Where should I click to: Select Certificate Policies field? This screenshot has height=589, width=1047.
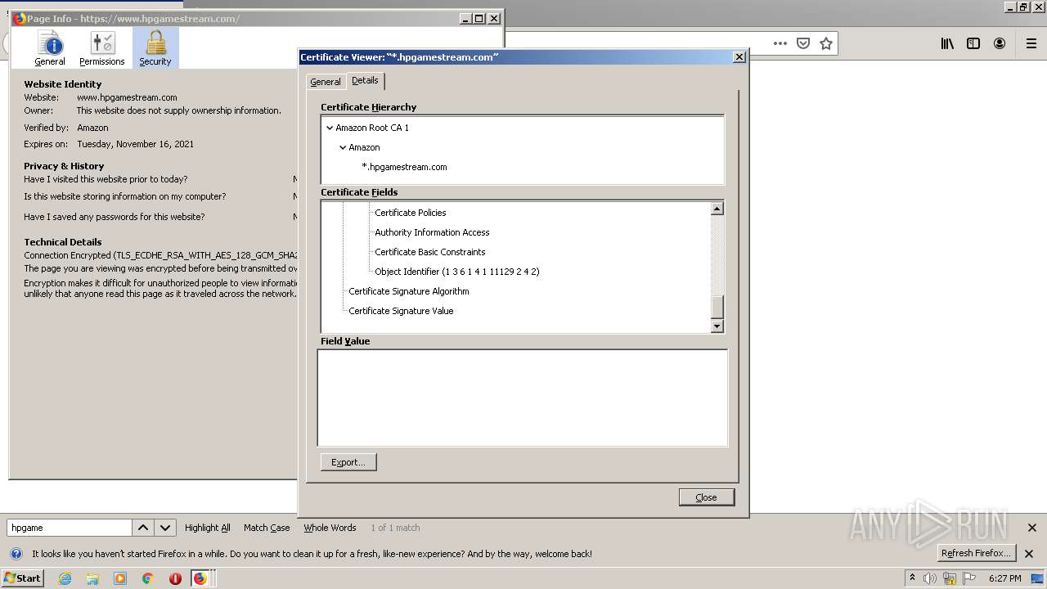coord(411,213)
